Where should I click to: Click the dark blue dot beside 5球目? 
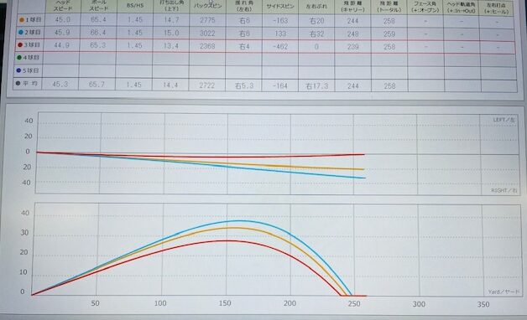[18, 70]
